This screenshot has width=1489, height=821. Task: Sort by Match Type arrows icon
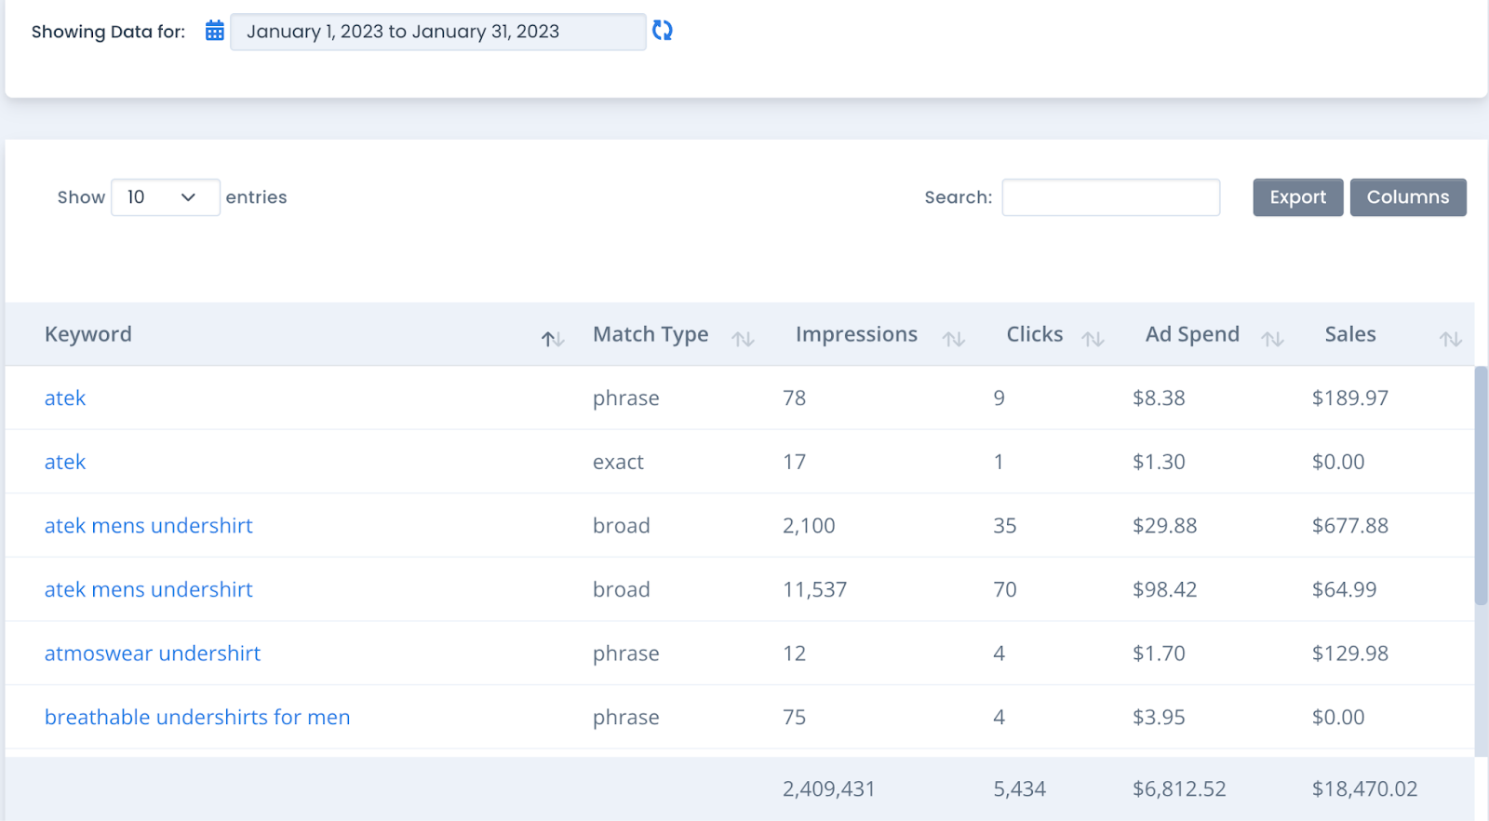[743, 339]
